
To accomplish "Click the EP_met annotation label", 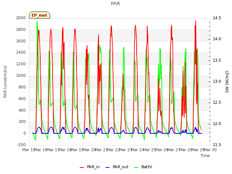I will tap(40, 15).
